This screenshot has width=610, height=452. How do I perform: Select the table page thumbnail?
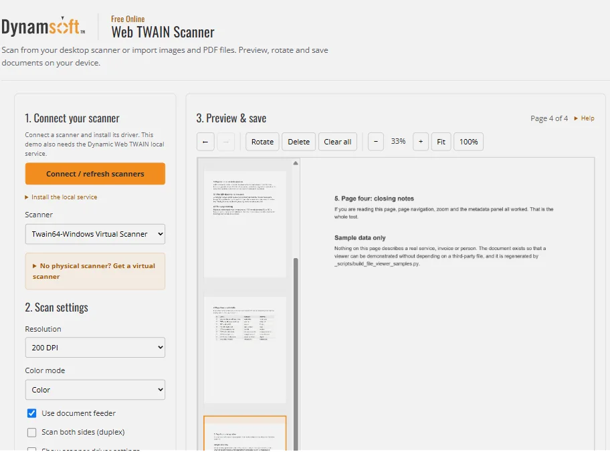point(245,350)
